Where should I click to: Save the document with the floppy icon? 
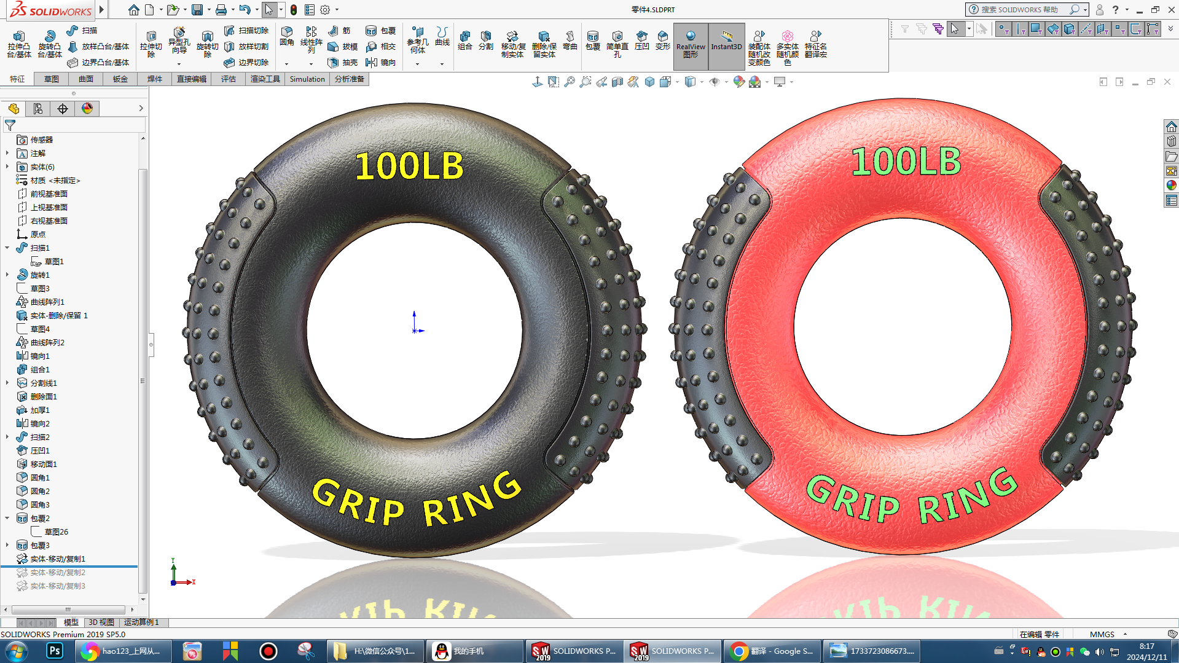pos(197,10)
